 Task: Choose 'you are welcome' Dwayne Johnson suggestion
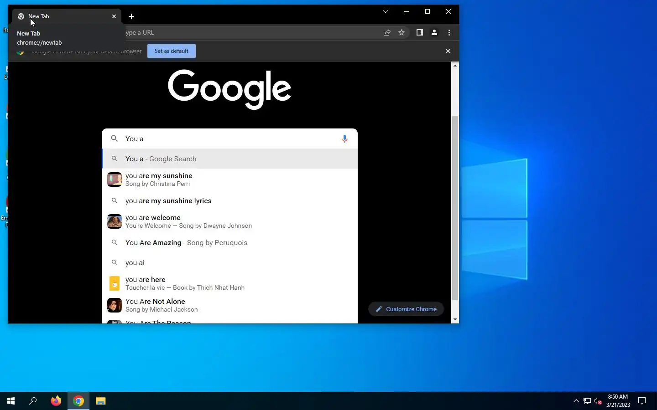pyautogui.click(x=229, y=221)
